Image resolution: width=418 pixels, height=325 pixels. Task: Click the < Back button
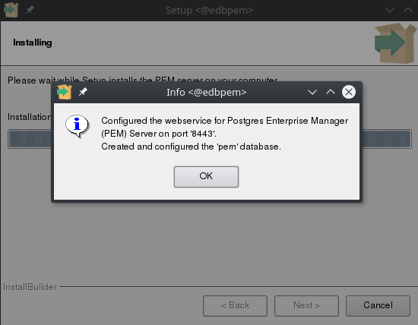tap(235, 306)
